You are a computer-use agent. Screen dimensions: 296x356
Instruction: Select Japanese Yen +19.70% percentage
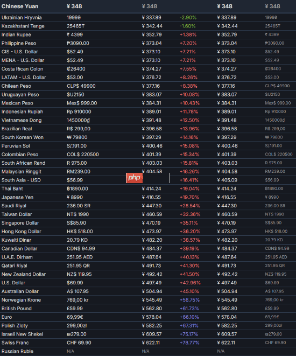point(189,197)
